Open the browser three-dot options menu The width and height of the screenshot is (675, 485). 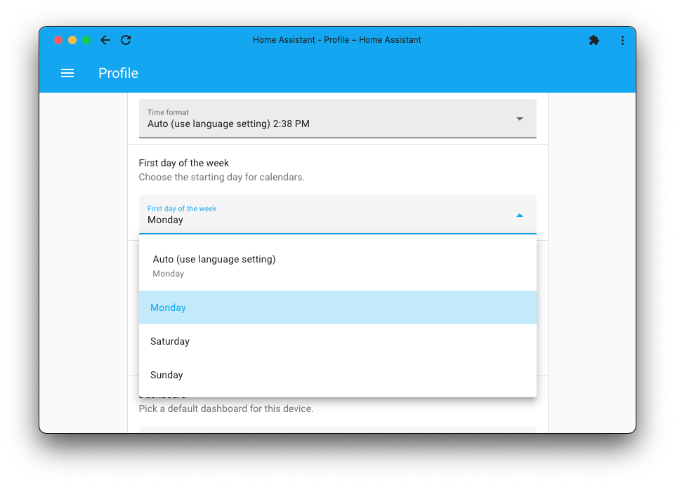pos(622,40)
